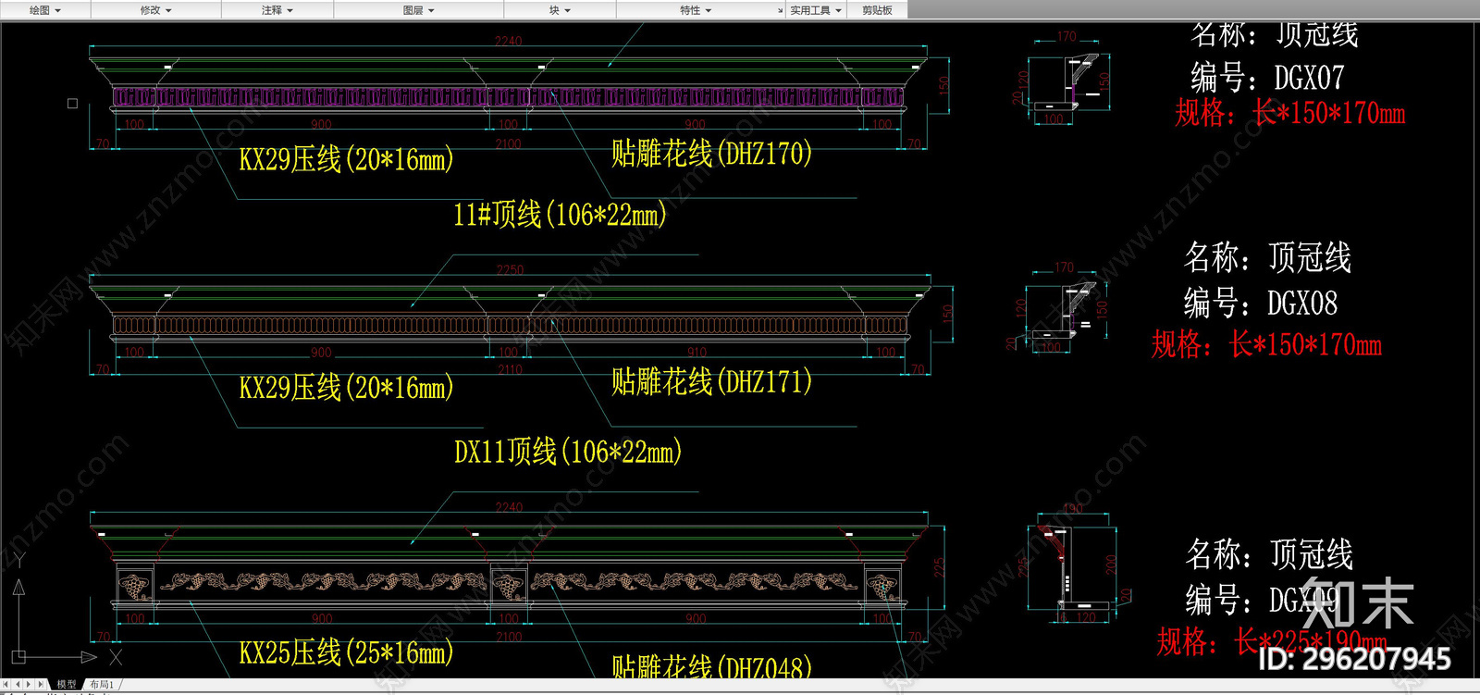This screenshot has width=1480, height=695.
Task: Select the UCS origin icon
Action: (18, 657)
